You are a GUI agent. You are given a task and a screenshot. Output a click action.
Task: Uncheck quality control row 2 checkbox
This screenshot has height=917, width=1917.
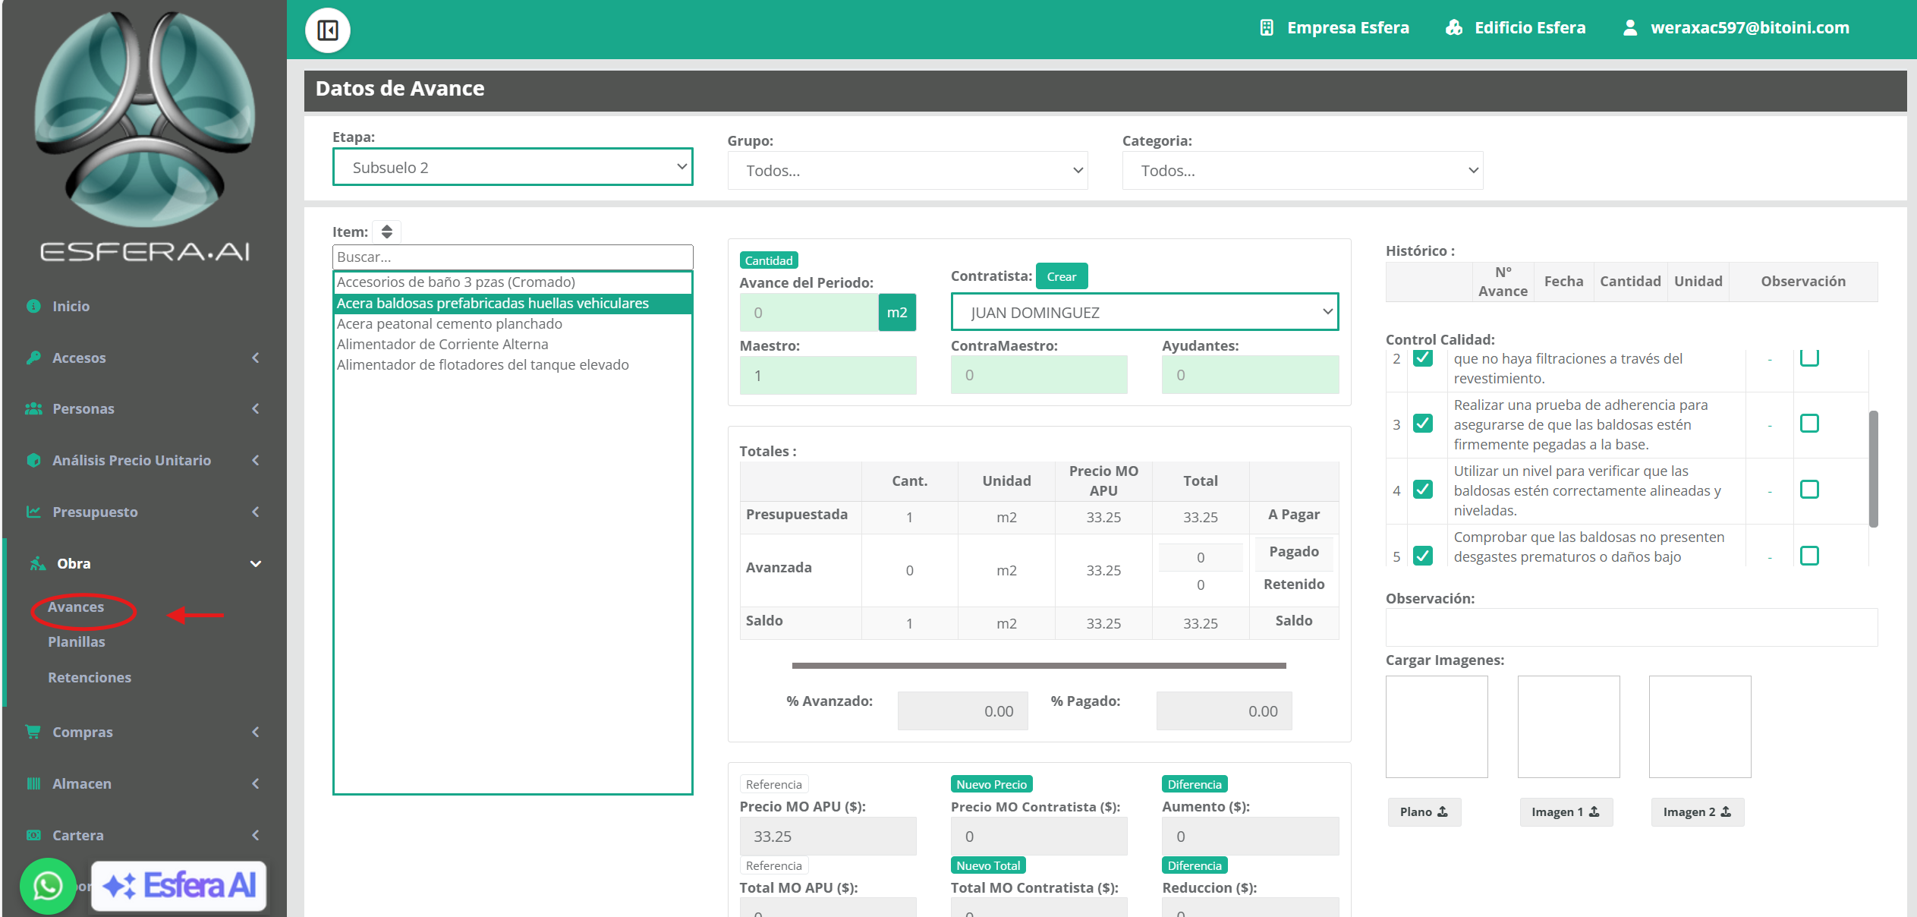click(1423, 358)
